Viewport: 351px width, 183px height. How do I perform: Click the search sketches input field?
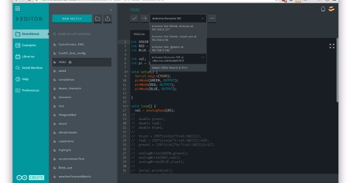(82, 34)
